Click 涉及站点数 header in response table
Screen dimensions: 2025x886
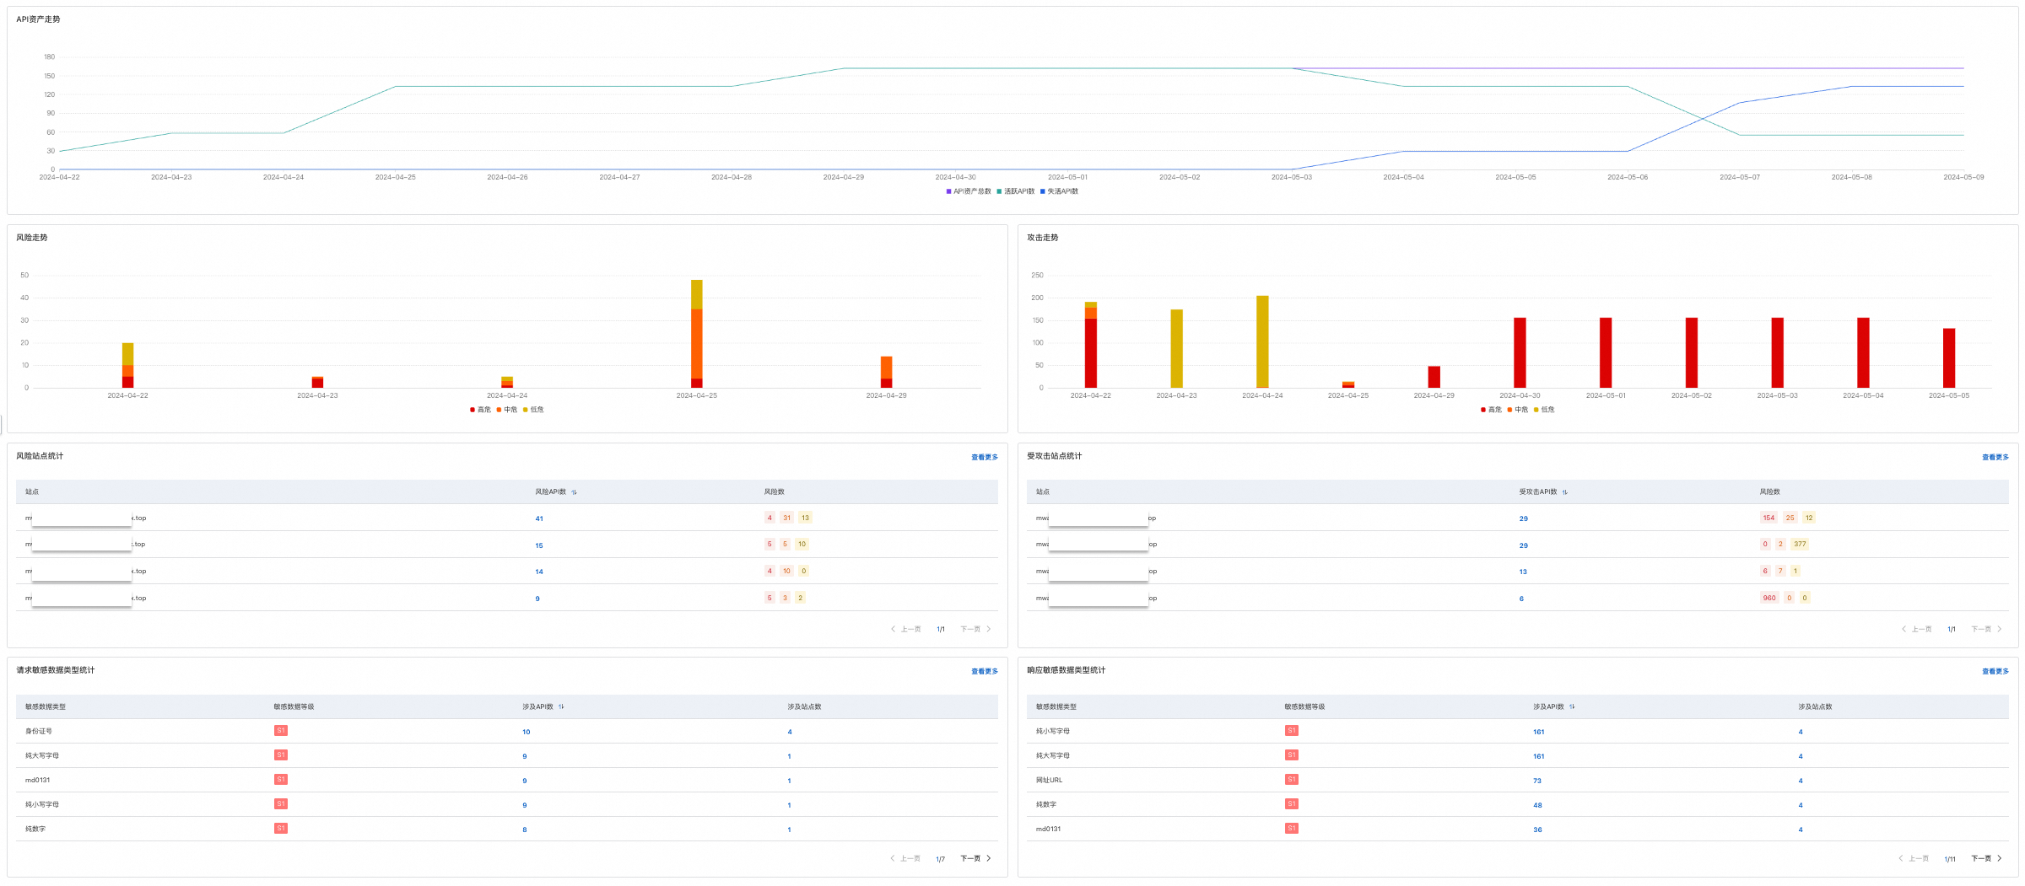click(x=1815, y=707)
